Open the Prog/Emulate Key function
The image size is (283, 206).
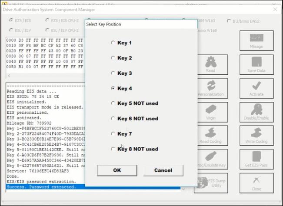click(213, 159)
